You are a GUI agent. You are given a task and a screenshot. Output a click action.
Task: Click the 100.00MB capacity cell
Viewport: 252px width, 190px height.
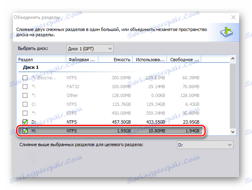point(121,87)
